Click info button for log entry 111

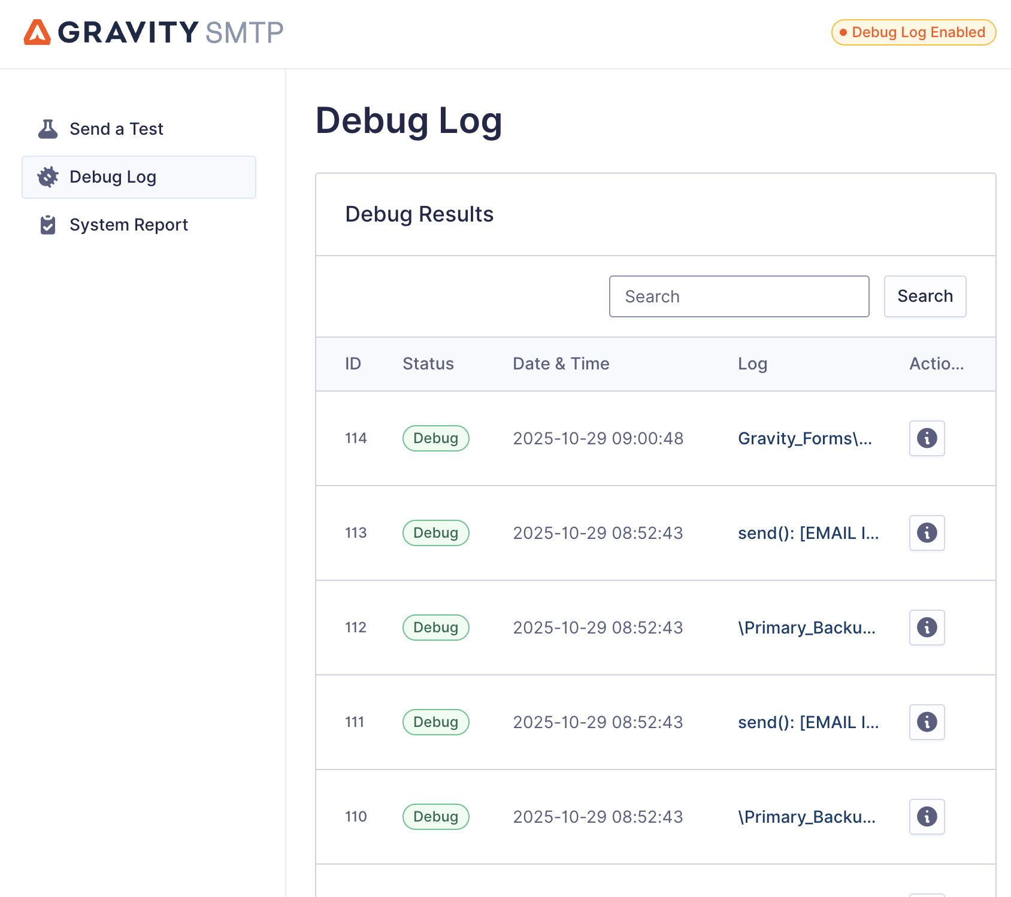pos(927,722)
